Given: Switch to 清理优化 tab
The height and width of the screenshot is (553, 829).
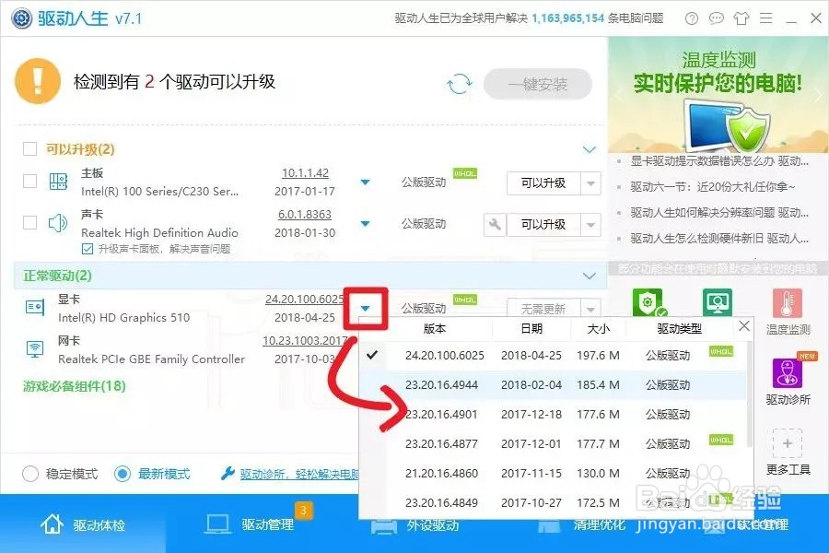Looking at the screenshot, I should point(581,526).
